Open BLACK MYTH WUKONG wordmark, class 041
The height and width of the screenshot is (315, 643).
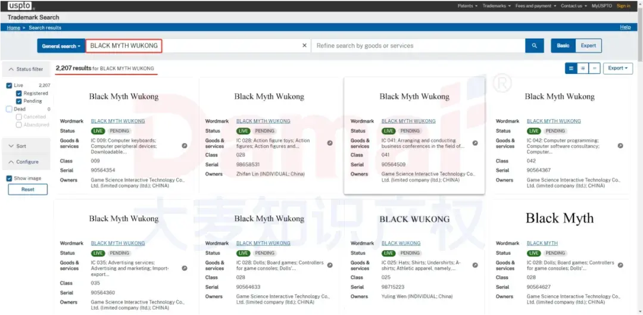tap(408, 121)
